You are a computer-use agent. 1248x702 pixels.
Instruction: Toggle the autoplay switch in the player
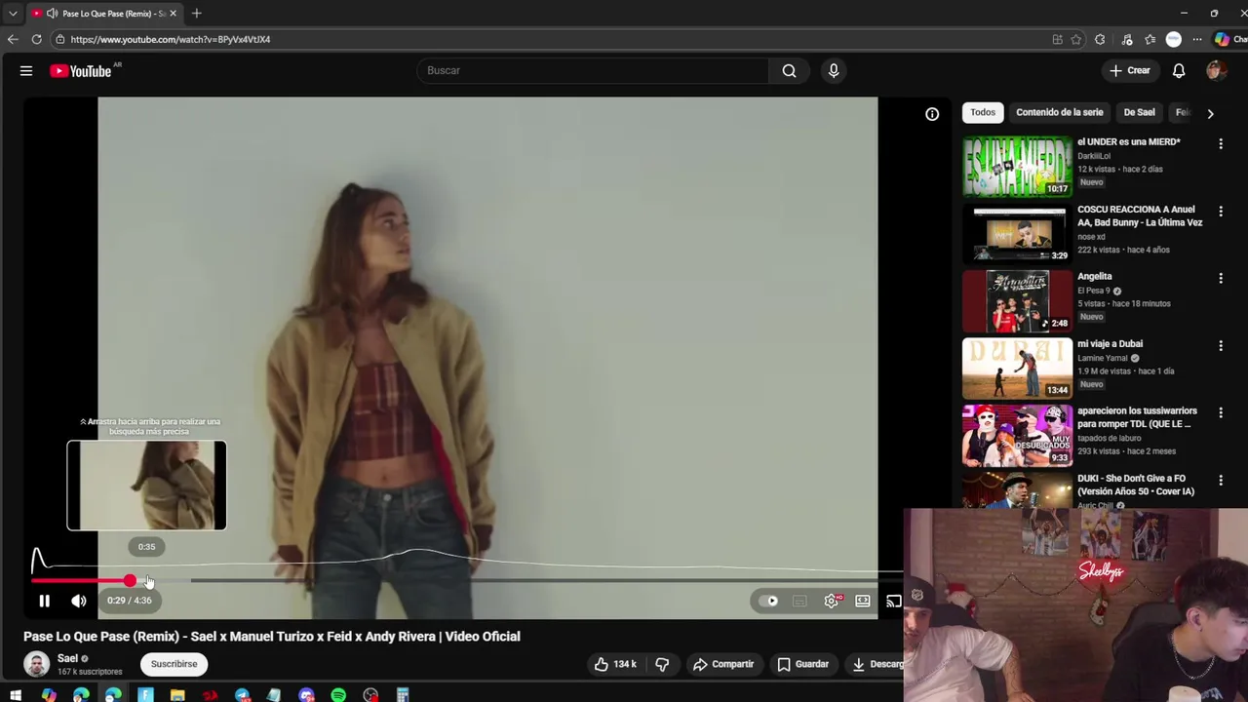click(768, 601)
